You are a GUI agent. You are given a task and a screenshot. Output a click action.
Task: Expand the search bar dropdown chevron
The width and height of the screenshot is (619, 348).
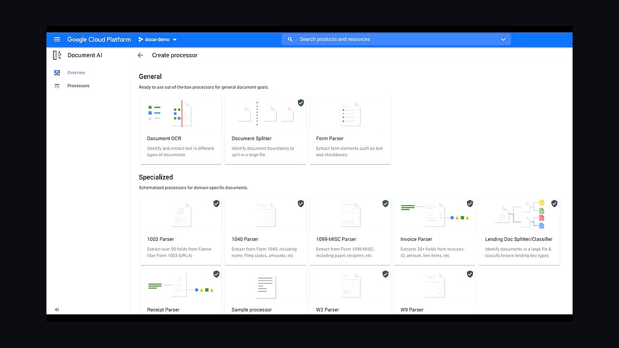click(x=503, y=40)
